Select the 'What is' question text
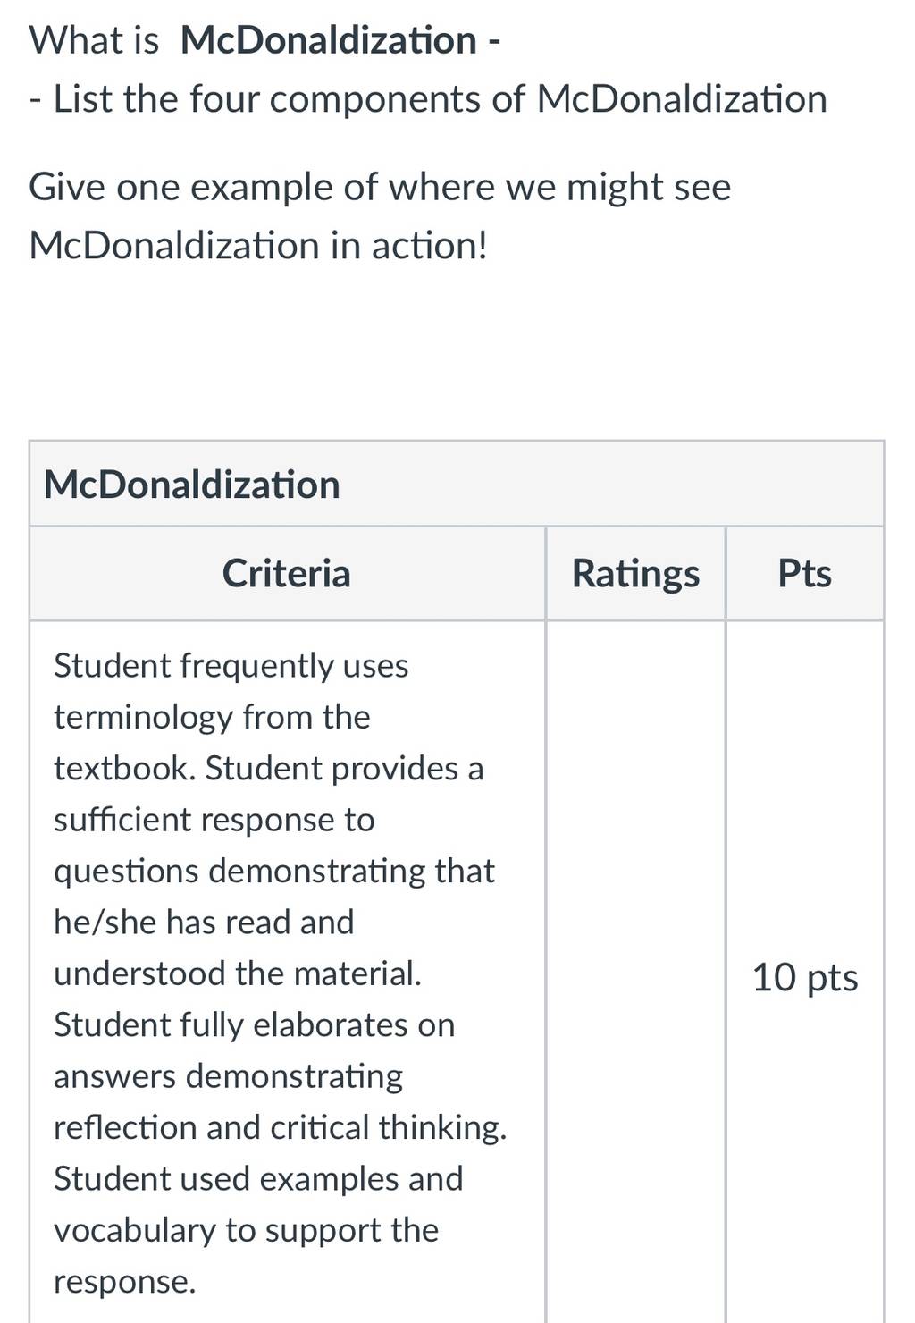The width and height of the screenshot is (915, 1323). [x=94, y=40]
